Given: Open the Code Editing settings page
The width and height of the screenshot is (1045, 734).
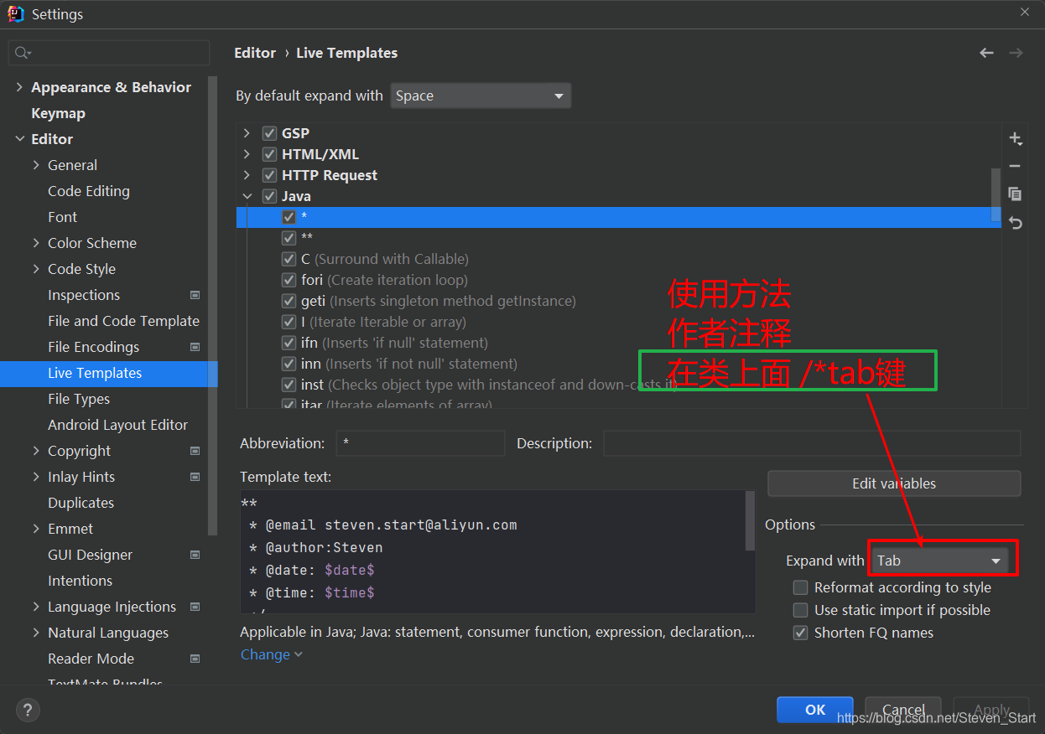Looking at the screenshot, I should click(x=89, y=191).
